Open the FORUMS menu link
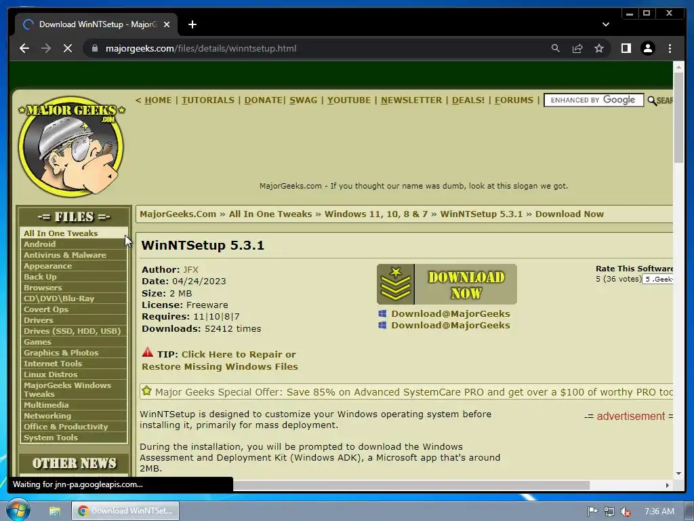This screenshot has height=521, width=694. [x=514, y=100]
